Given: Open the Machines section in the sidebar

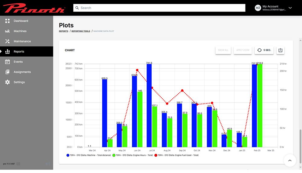Looking at the screenshot, I should [x=20, y=31].
